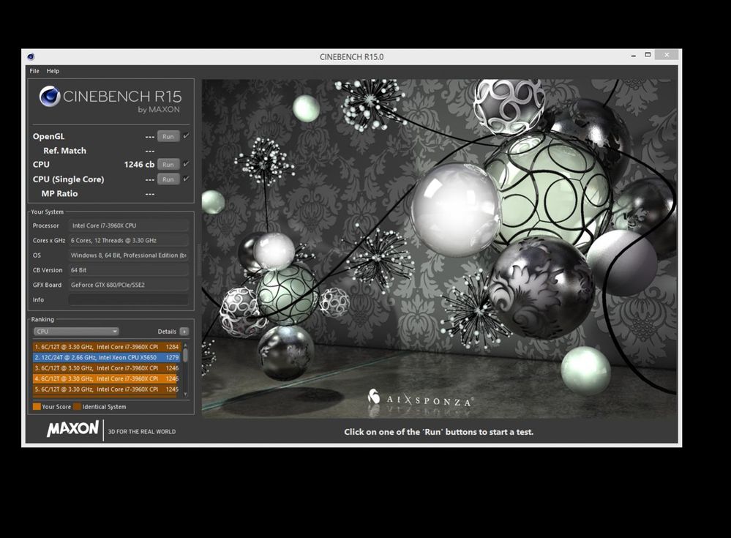Select the Intel Xeon CPU X5650 ranking row
731x538 pixels.
[x=106, y=358]
